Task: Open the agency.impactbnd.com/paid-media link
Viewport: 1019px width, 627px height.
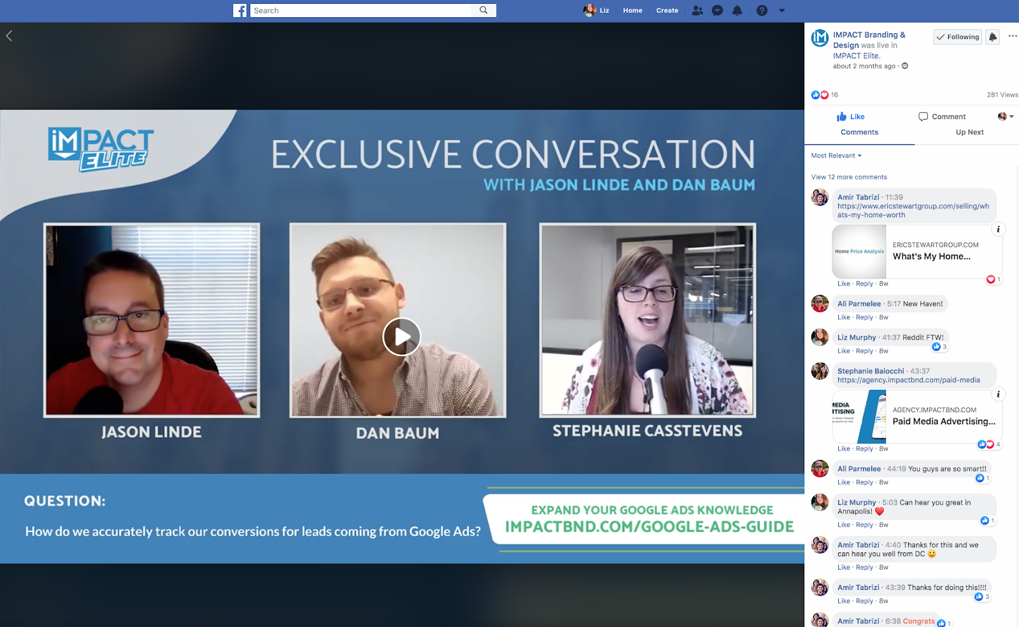Action: point(909,380)
